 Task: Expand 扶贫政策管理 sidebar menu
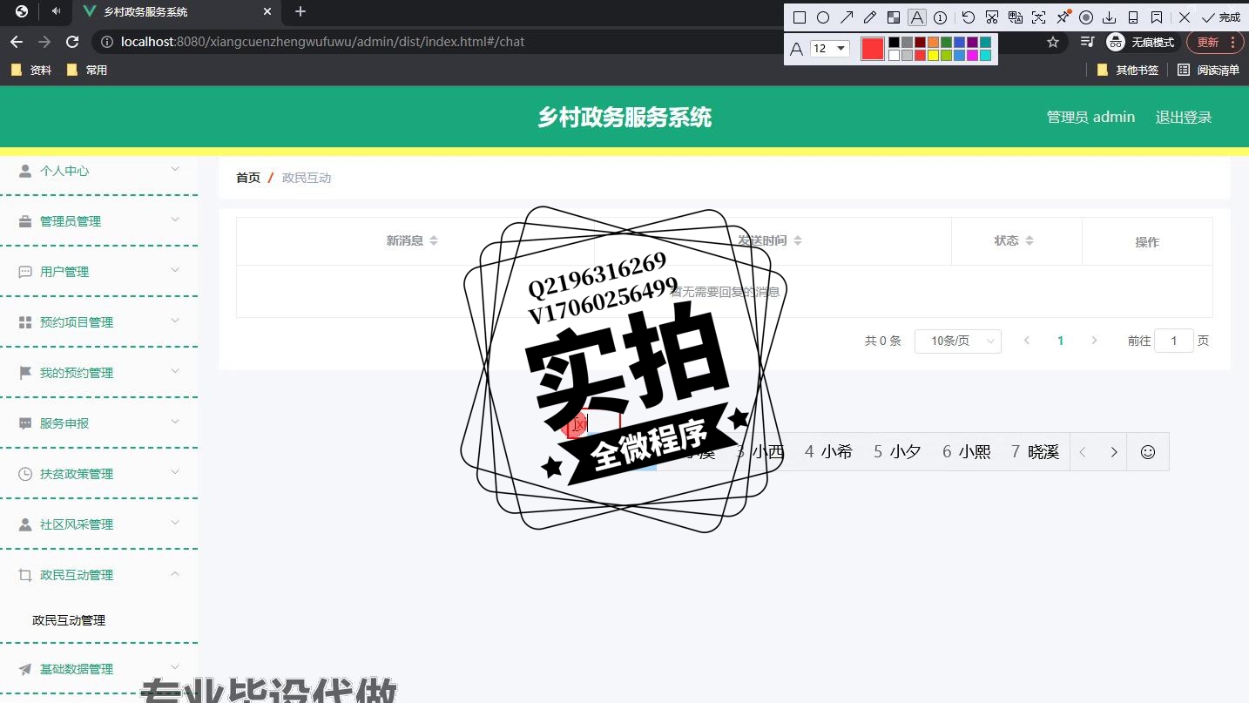click(99, 474)
